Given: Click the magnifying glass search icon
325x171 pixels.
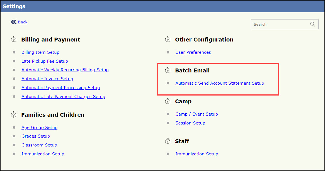Looking at the screenshot, I should pyautogui.click(x=312, y=24).
